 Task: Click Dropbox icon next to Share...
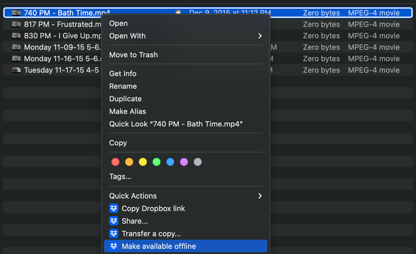tap(113, 221)
